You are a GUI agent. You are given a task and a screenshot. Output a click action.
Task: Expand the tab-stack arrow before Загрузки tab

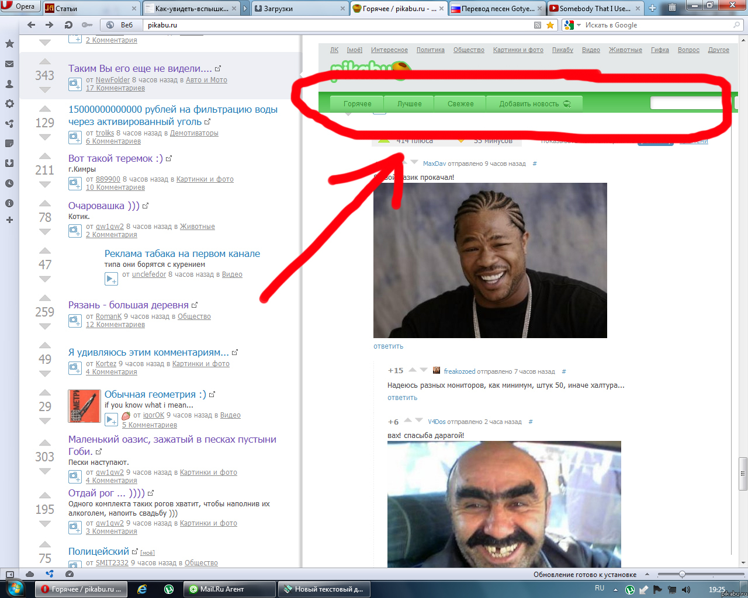(245, 8)
